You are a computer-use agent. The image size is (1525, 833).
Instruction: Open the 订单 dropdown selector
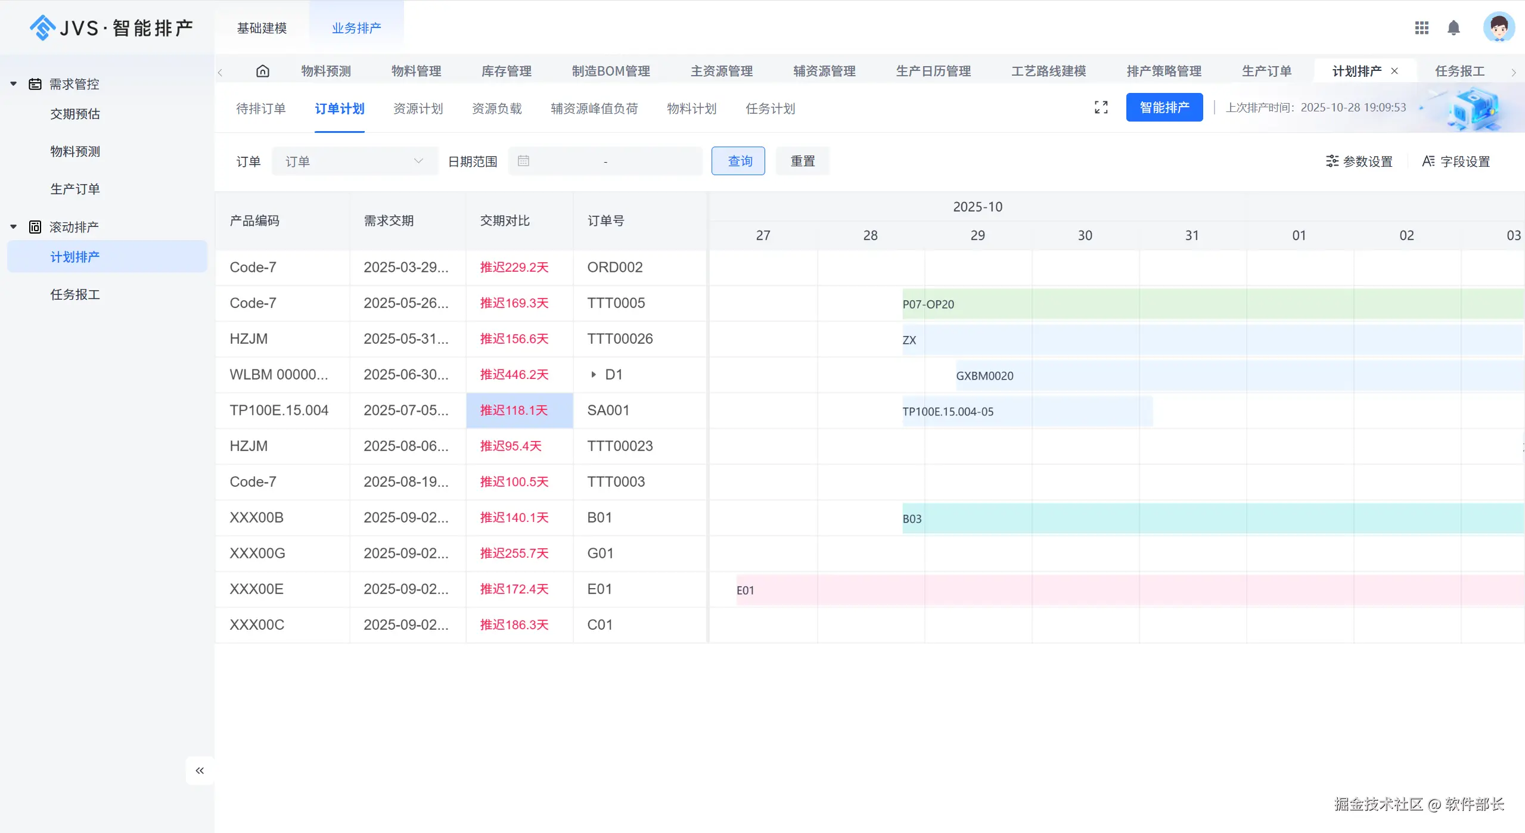(x=355, y=161)
